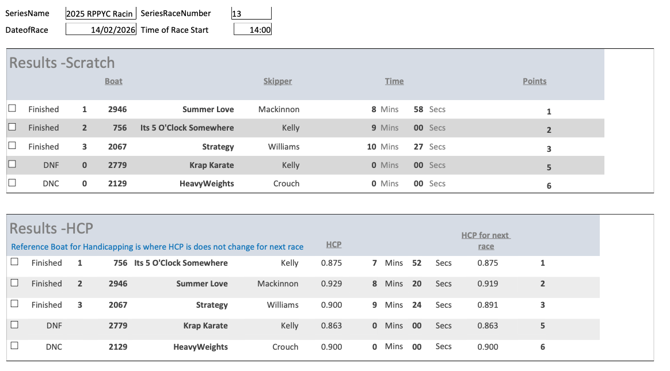
Task: Tick the Strategy checkbox in Results-Scratch
Action: click(12, 146)
